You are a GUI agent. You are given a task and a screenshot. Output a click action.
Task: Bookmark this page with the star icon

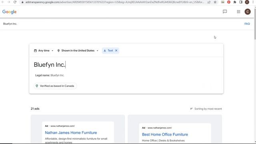click(215, 2)
